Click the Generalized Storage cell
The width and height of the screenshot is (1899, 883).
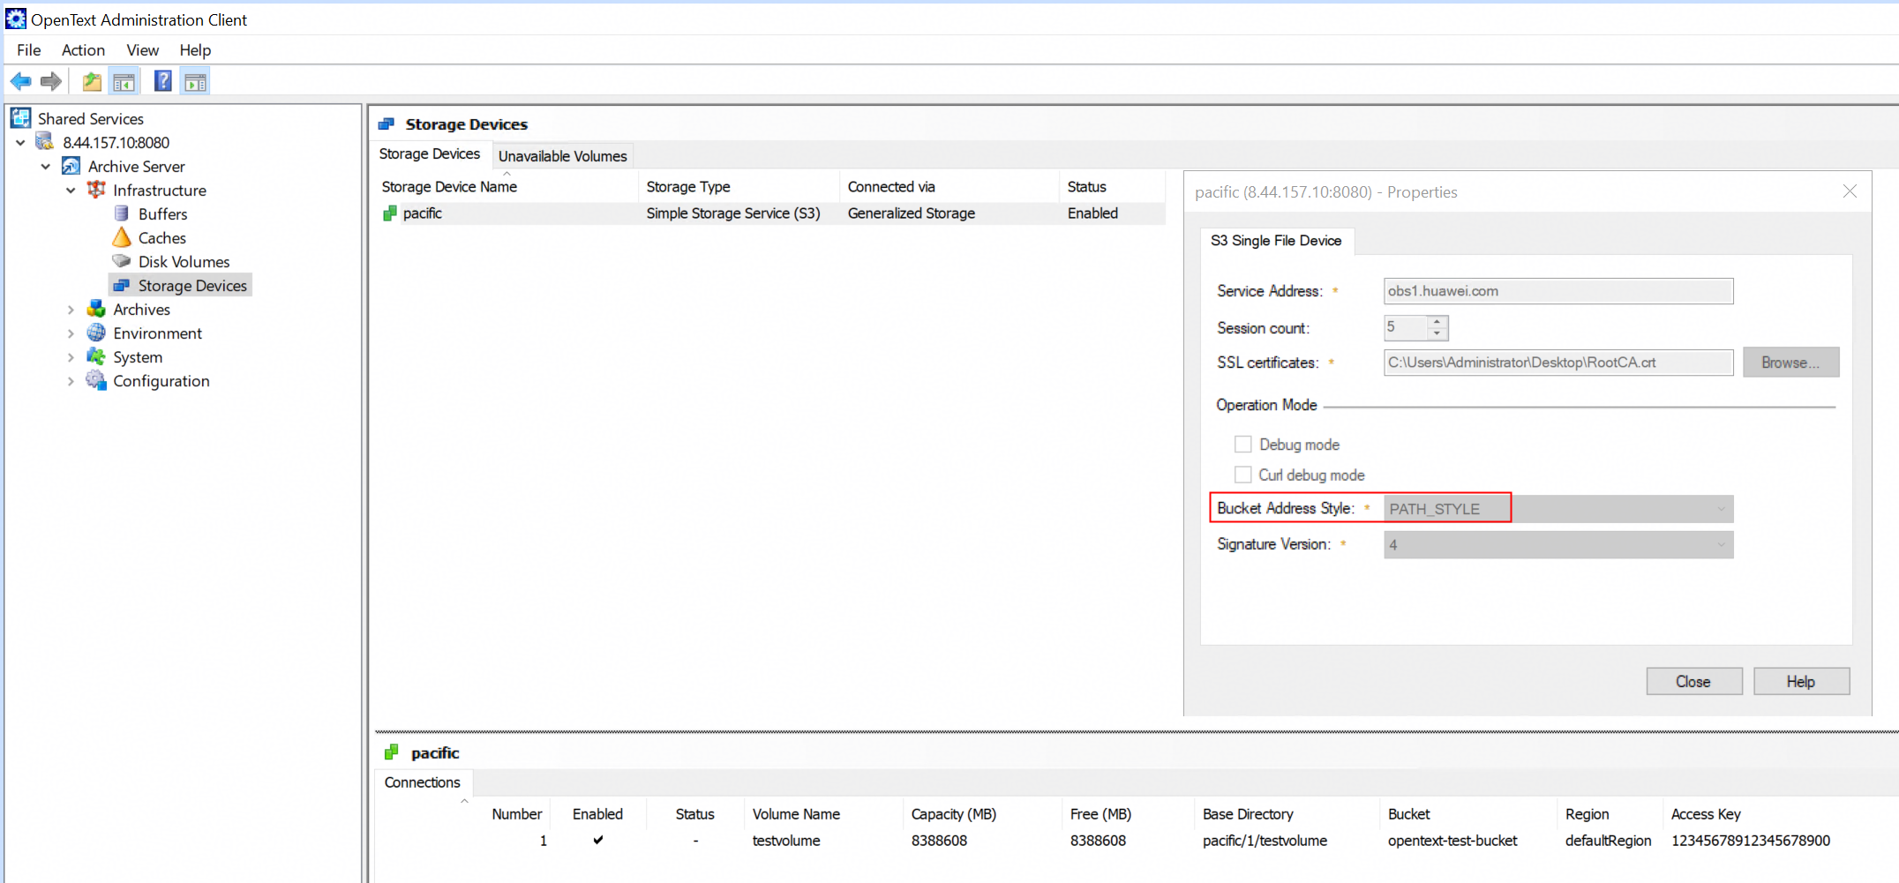(912, 213)
